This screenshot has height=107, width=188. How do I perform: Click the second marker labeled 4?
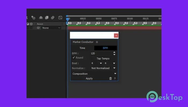pyautogui.click(x=136, y=23)
